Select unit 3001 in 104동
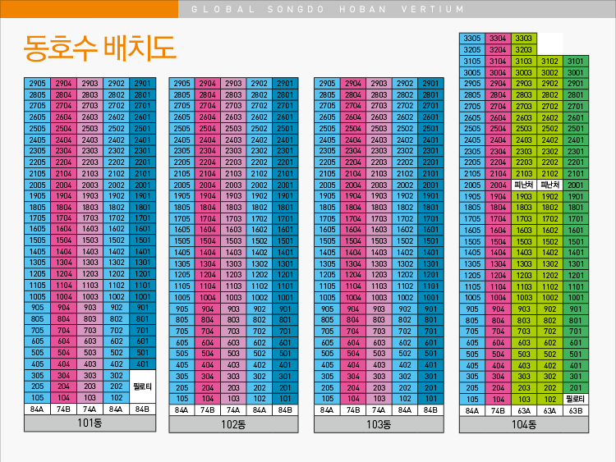 click(x=576, y=72)
